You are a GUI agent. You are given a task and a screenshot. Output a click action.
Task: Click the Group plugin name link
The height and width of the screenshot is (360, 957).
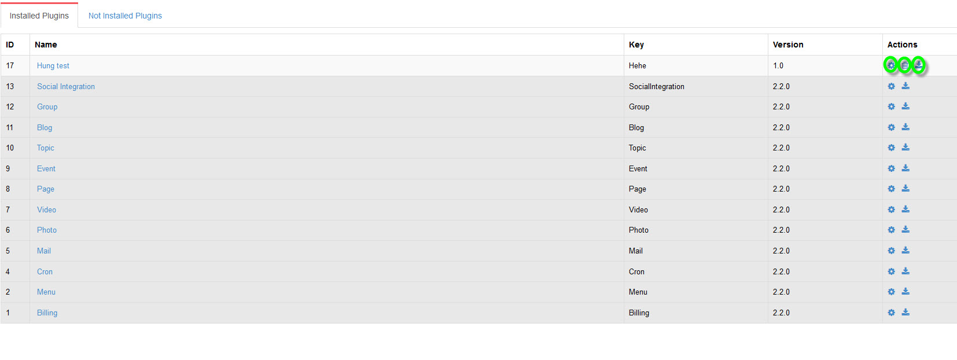[x=47, y=107]
